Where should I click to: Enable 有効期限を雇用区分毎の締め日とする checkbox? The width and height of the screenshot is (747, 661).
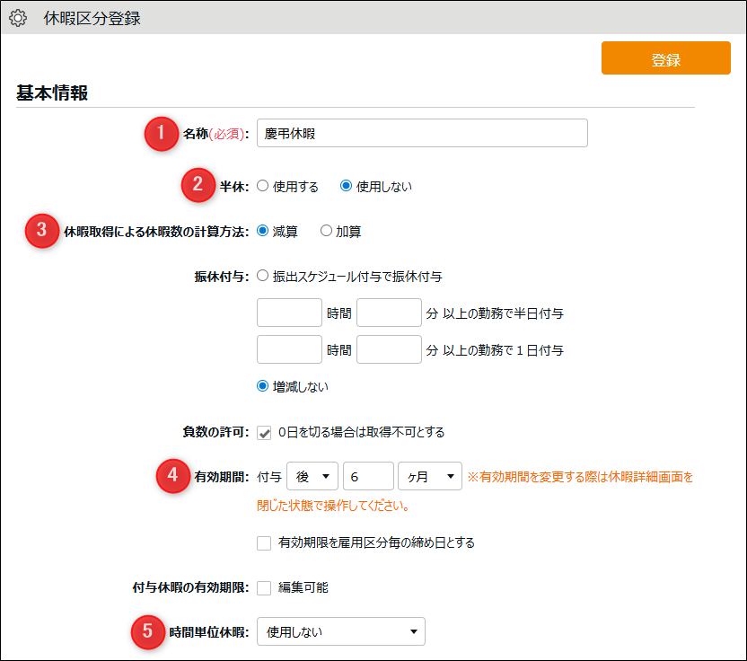pos(264,542)
